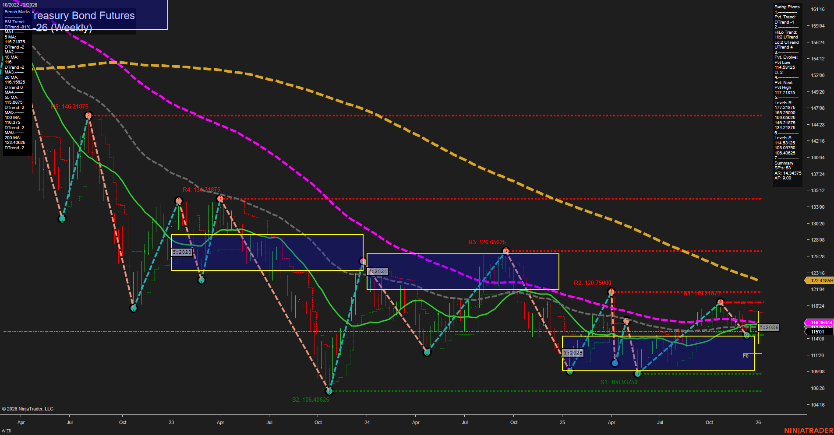Select the S1: 108.93750 support label
Viewport: 834px width, 435px height.
(619, 382)
